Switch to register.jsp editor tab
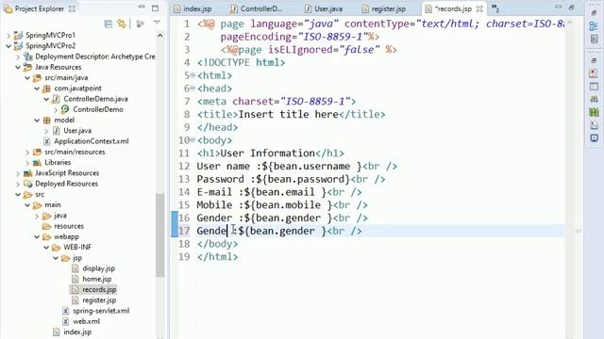The width and height of the screenshot is (604, 339). click(384, 8)
